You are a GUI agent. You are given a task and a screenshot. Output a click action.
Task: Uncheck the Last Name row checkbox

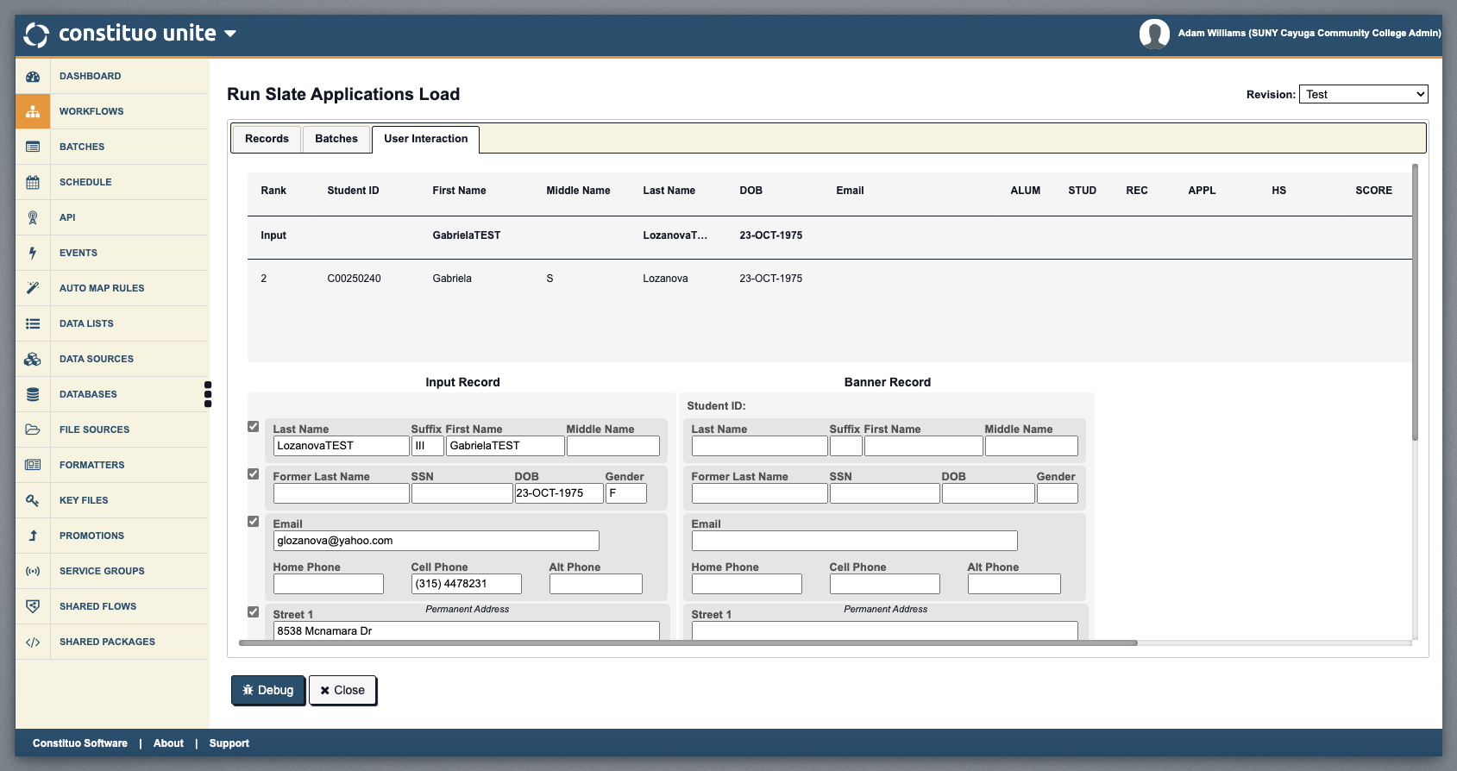coord(254,427)
